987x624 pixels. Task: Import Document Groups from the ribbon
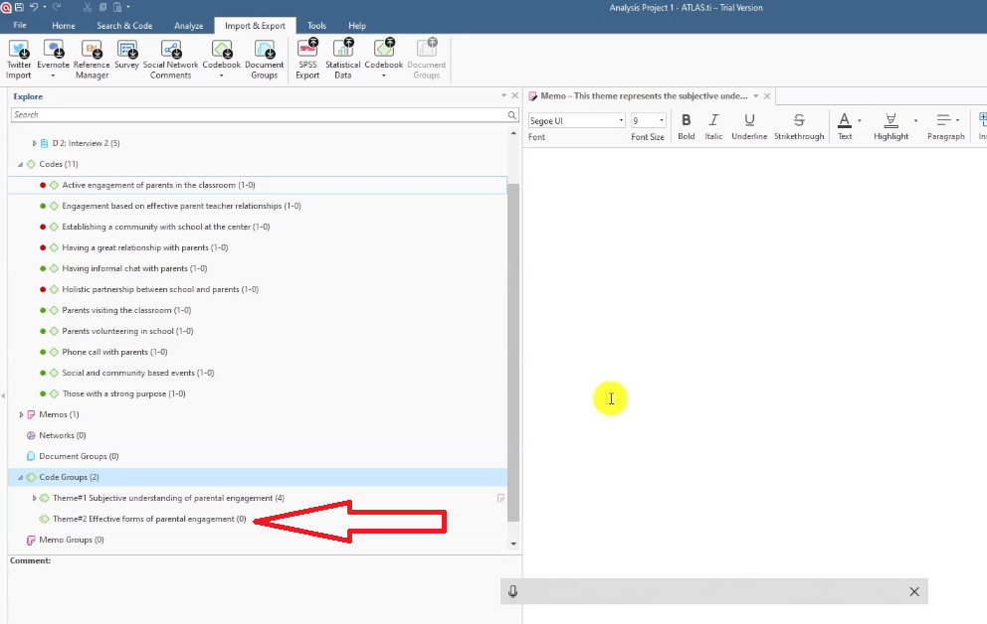point(264,52)
